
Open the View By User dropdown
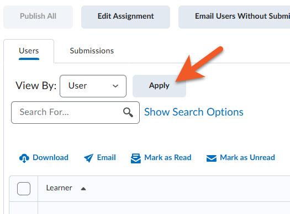coord(93,86)
